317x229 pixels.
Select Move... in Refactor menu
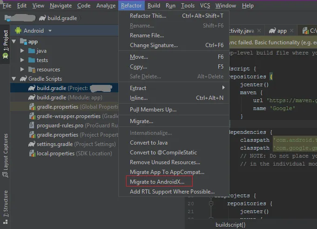tap(174, 57)
